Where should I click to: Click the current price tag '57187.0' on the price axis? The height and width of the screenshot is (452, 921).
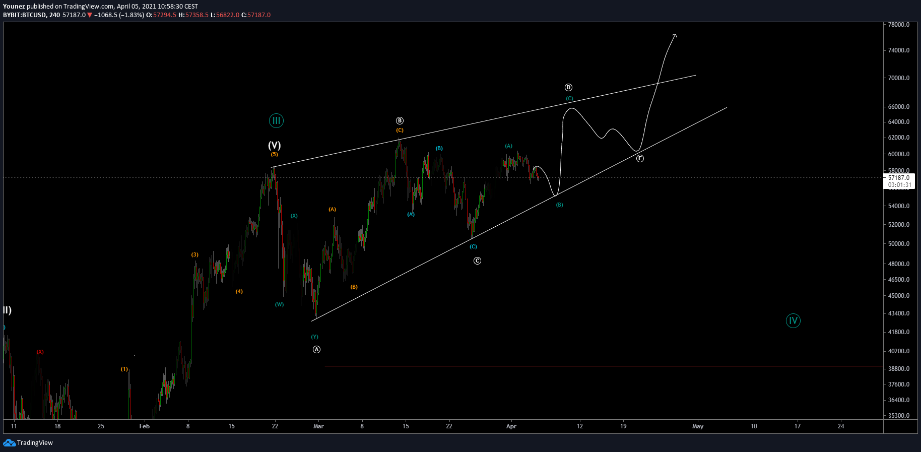pos(899,178)
